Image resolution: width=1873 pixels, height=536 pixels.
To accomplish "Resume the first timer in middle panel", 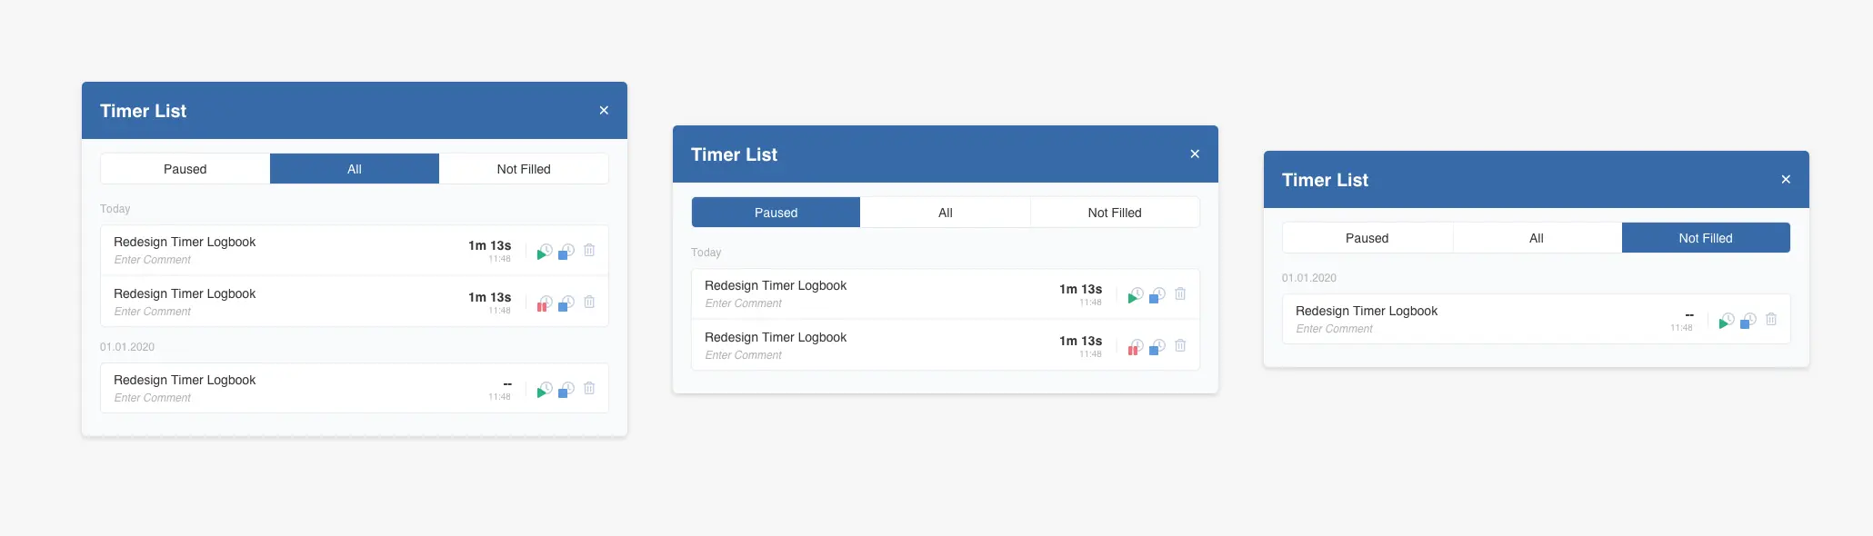I will point(1135,295).
